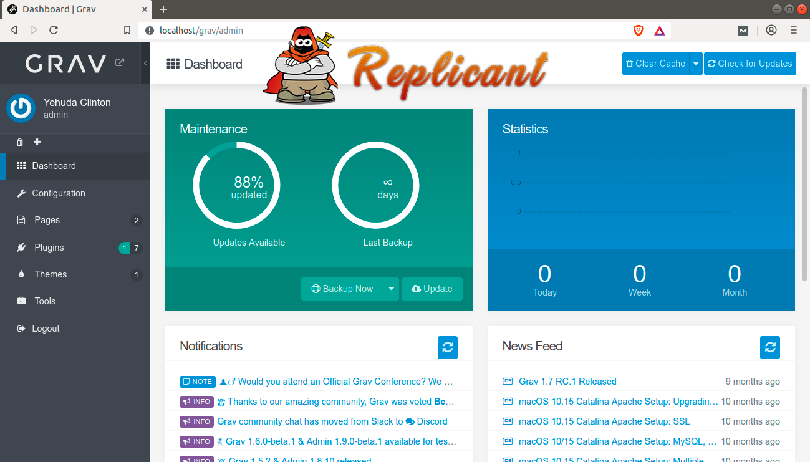Click the Themes droplet icon
810x462 pixels.
pyautogui.click(x=21, y=274)
